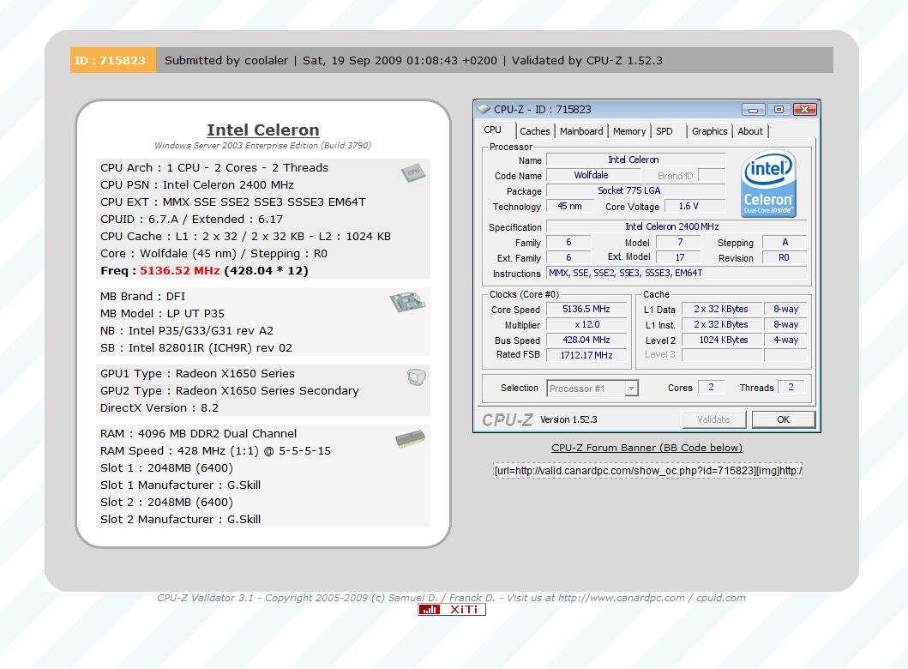
Task: Click the Code Name Wolfdale field
Action: pos(592,175)
